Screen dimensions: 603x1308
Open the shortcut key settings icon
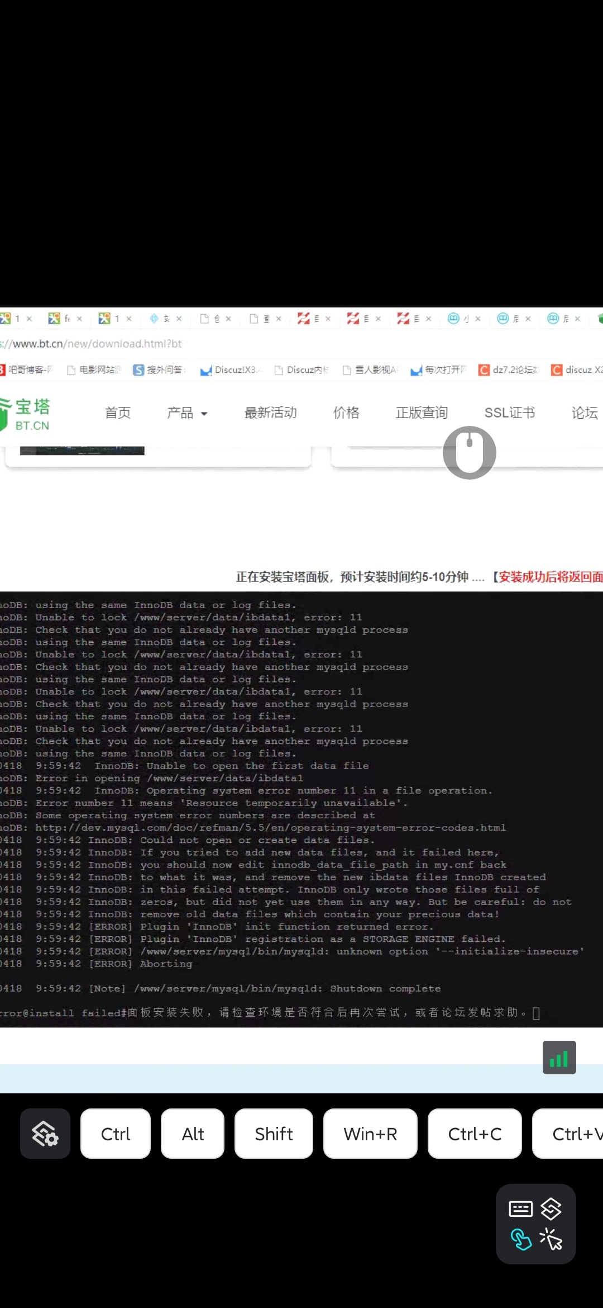[x=45, y=1134]
